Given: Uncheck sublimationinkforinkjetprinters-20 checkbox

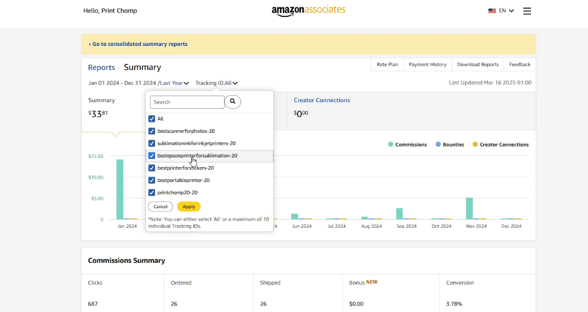Looking at the screenshot, I should 151,143.
